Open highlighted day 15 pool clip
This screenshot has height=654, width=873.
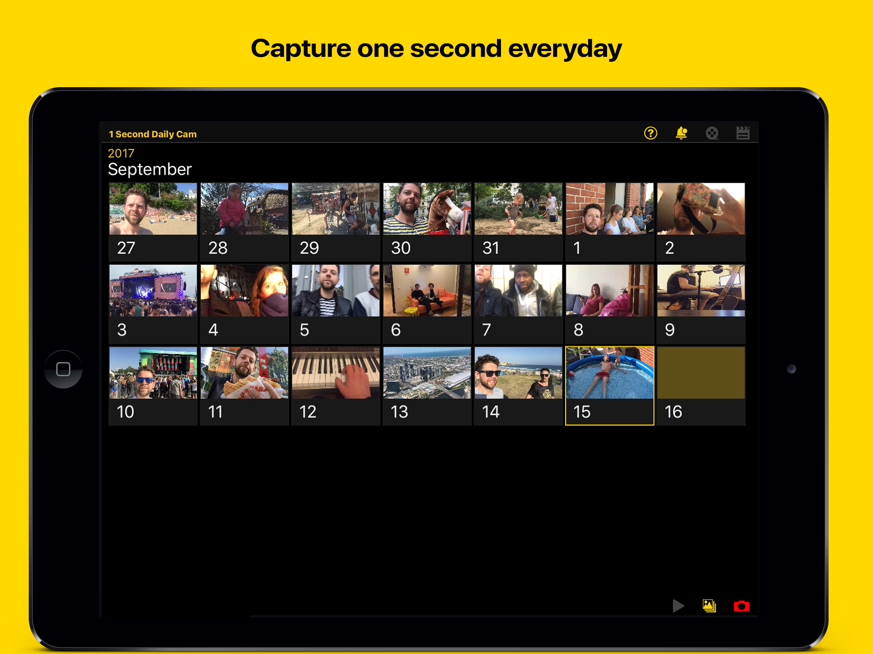[610, 386]
